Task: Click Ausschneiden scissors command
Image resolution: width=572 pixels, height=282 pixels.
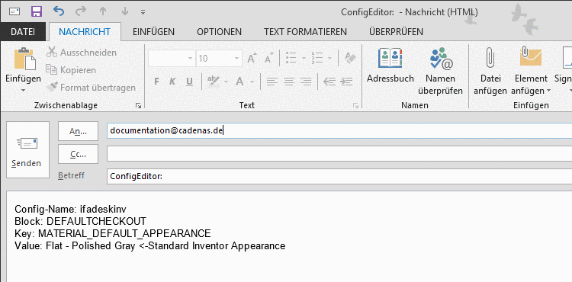Action: point(82,53)
